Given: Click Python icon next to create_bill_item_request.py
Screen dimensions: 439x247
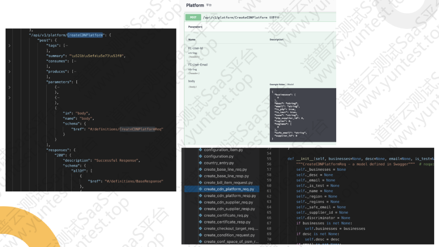Looking at the screenshot, I should coord(200,183).
